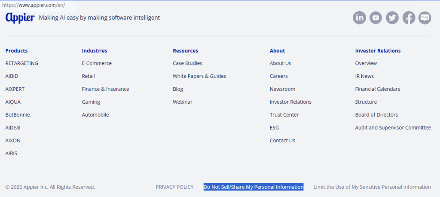Select E-Commerce under Industries
The image size is (440, 197).
pos(97,63)
